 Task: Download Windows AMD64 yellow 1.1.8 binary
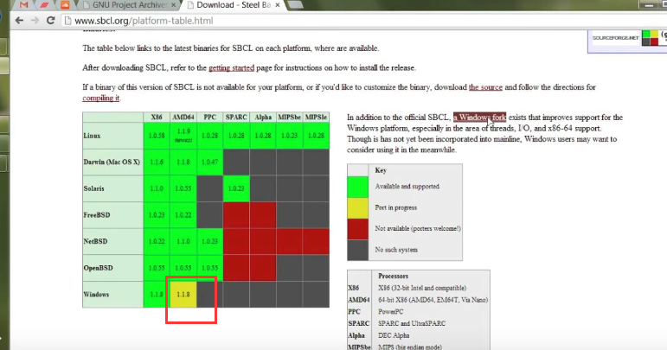[x=183, y=295]
